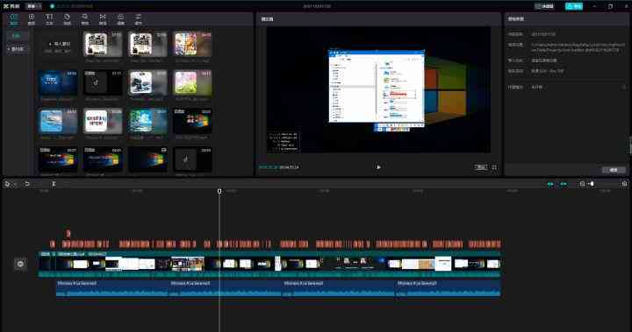
Task: Select the Media tab in top toolbar
Action: pos(14,19)
